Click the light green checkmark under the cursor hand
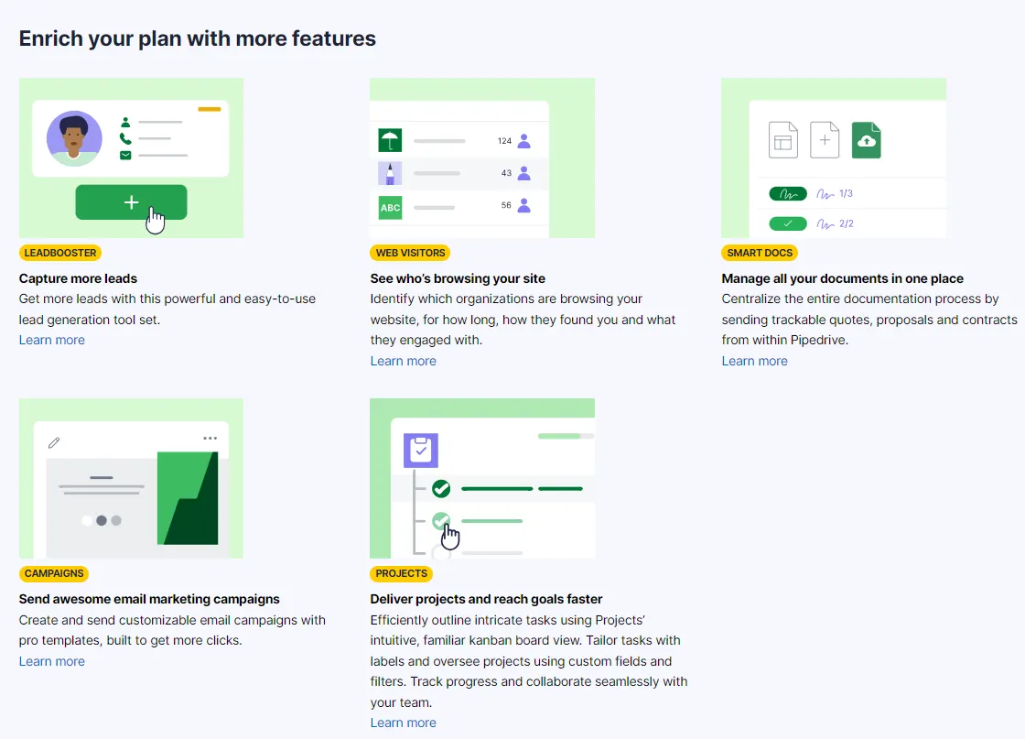 (441, 521)
